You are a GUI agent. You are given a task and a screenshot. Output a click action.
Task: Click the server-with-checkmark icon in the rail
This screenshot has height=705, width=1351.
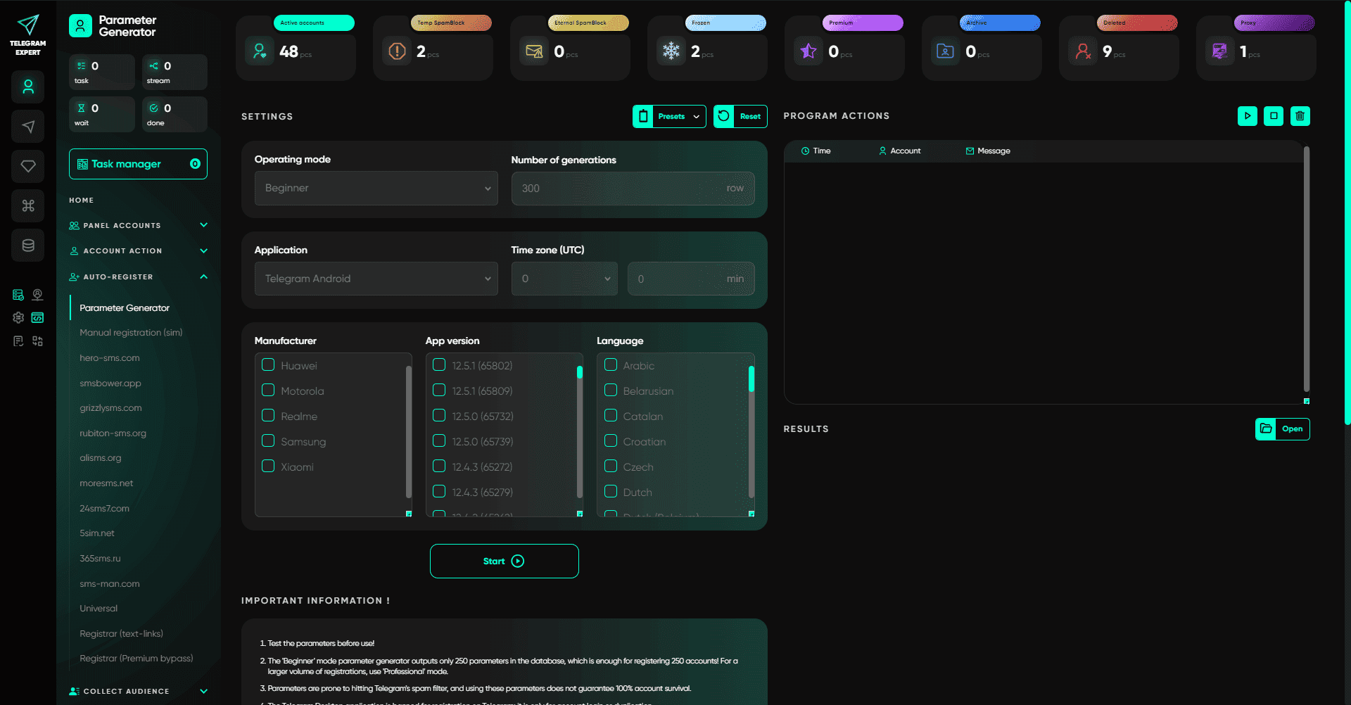[x=18, y=295]
